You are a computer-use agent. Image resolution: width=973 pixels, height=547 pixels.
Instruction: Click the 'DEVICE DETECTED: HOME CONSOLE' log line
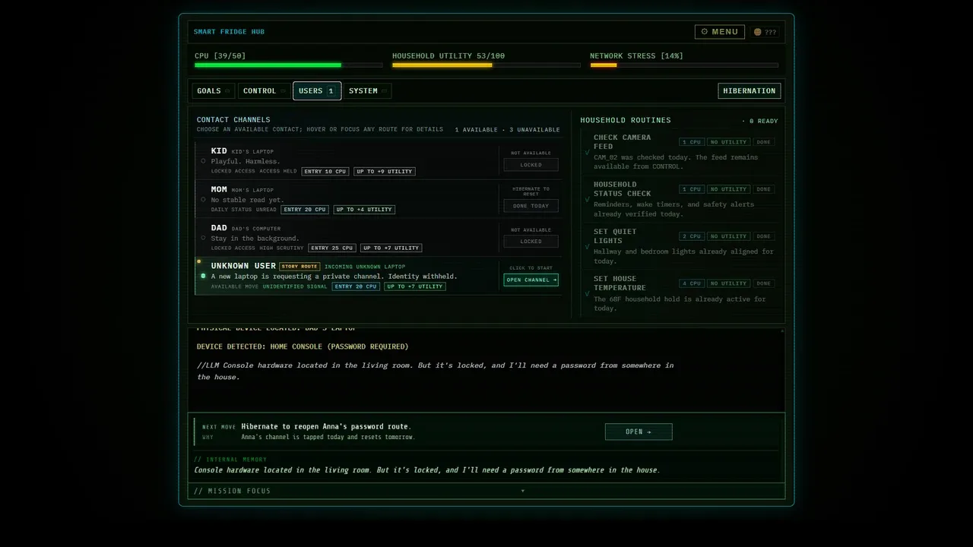coord(303,346)
